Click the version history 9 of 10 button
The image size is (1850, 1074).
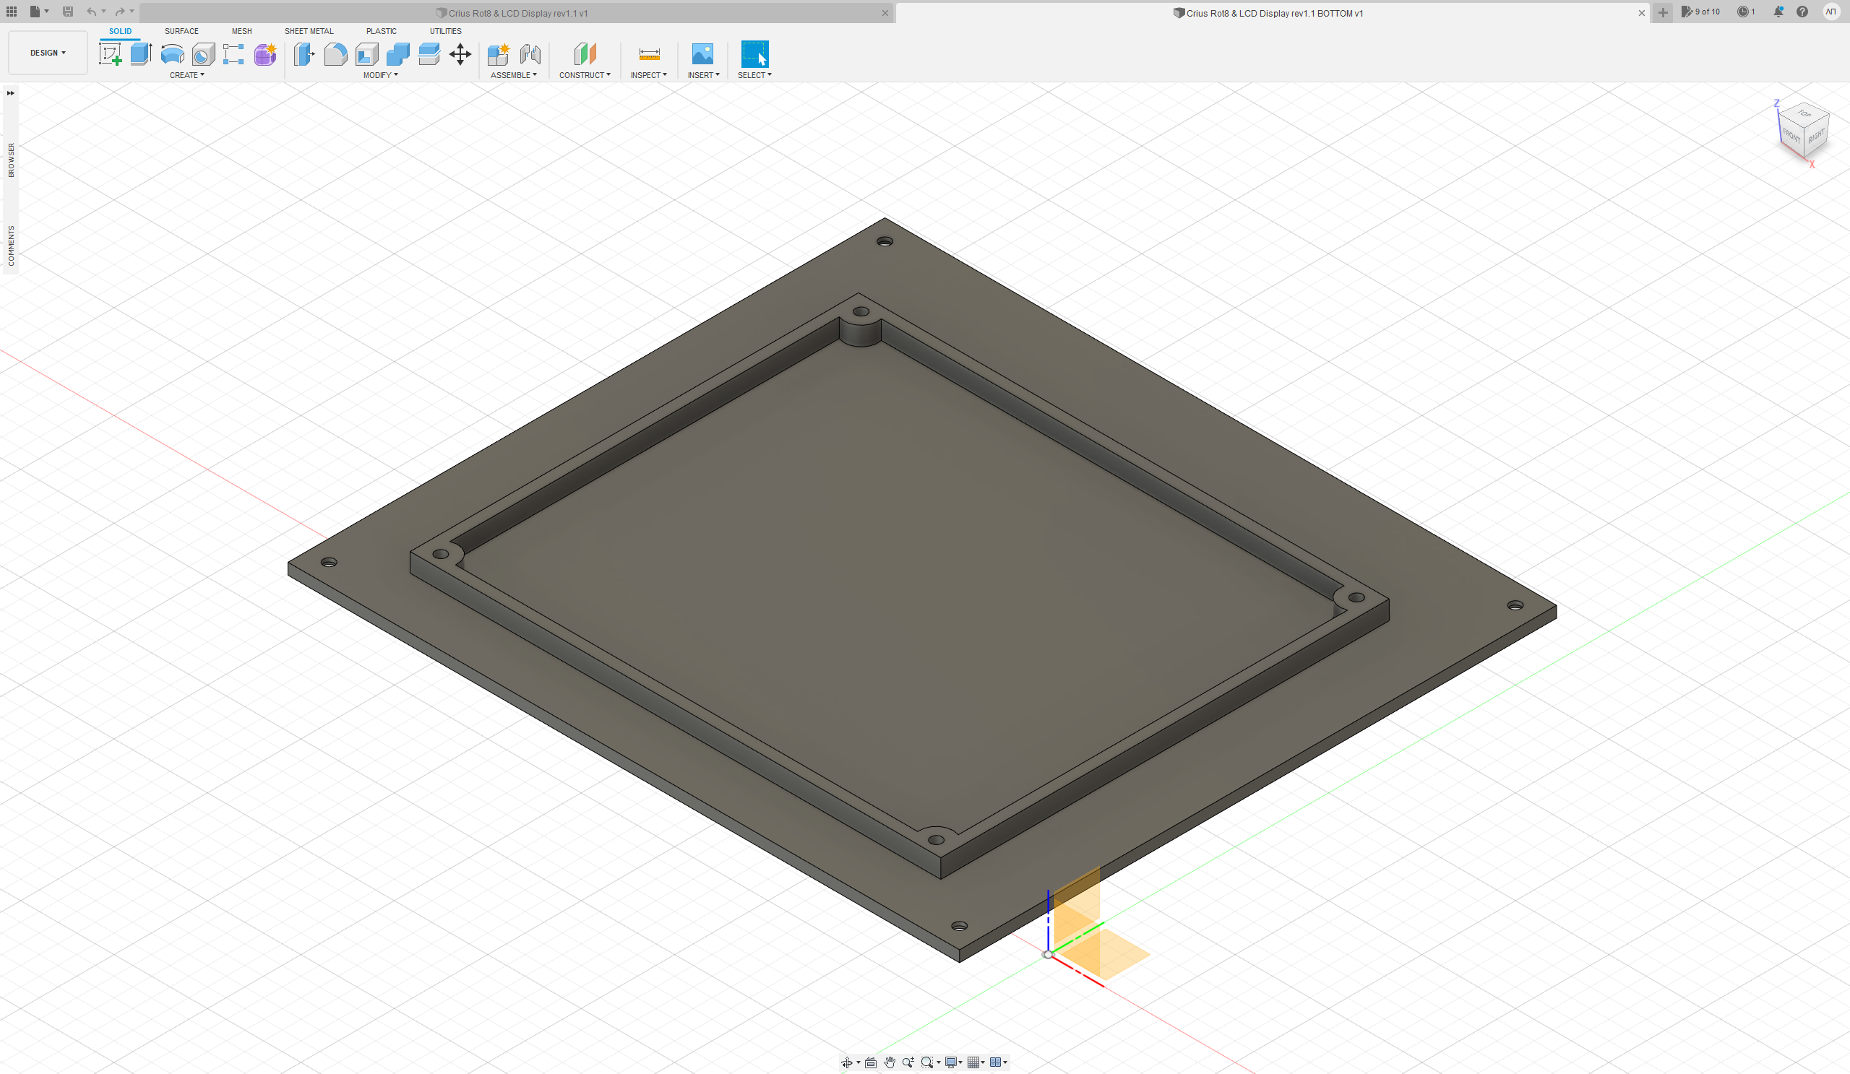(x=1702, y=12)
